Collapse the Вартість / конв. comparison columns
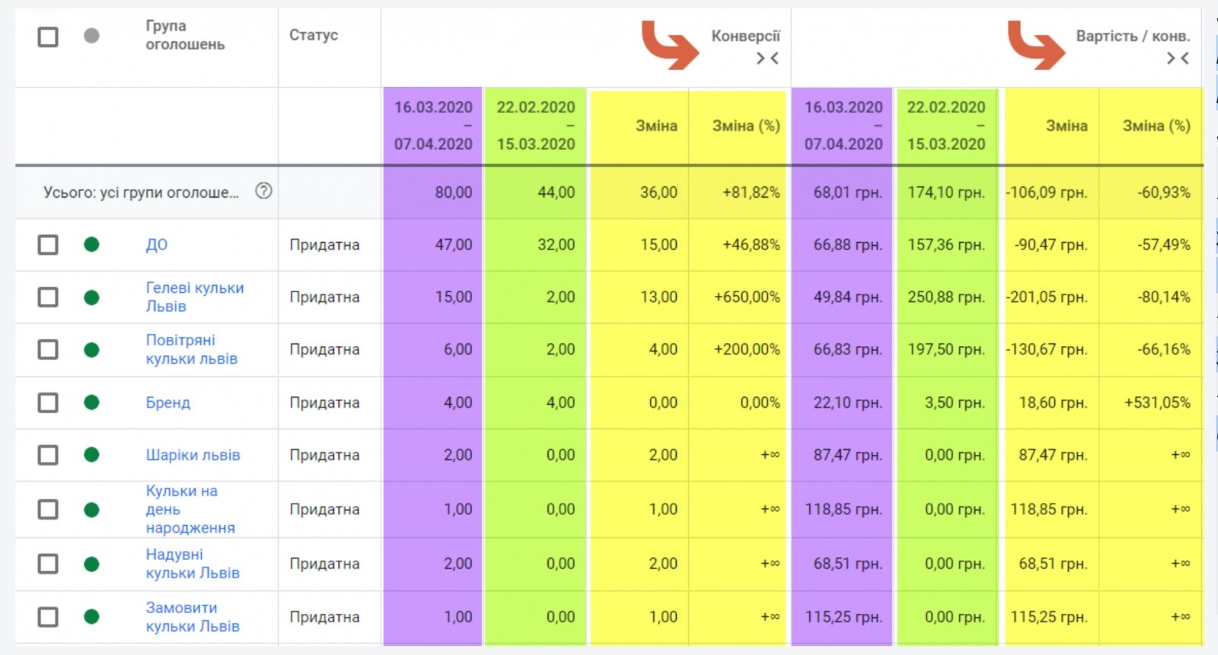 pos(1178,58)
